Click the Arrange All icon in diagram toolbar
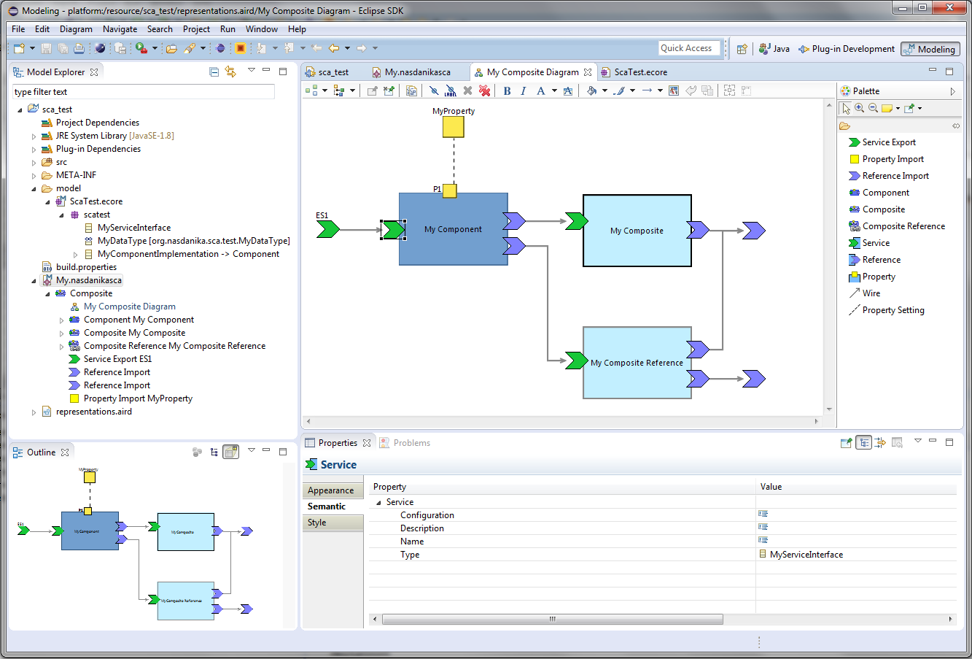 (311, 90)
